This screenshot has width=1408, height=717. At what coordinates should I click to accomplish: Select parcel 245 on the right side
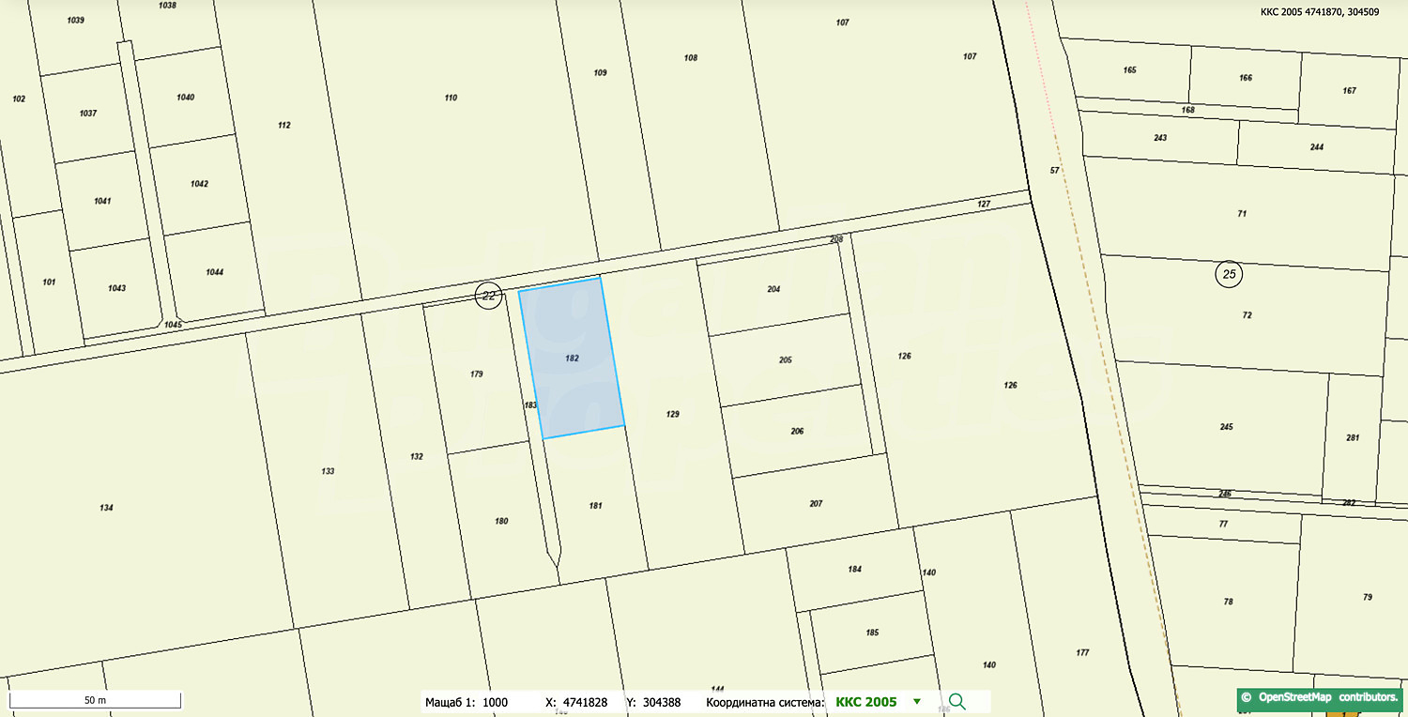point(1226,427)
